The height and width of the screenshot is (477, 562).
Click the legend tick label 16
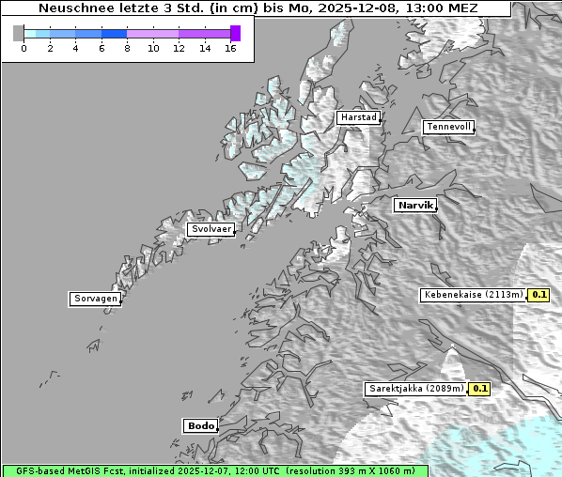click(x=230, y=48)
